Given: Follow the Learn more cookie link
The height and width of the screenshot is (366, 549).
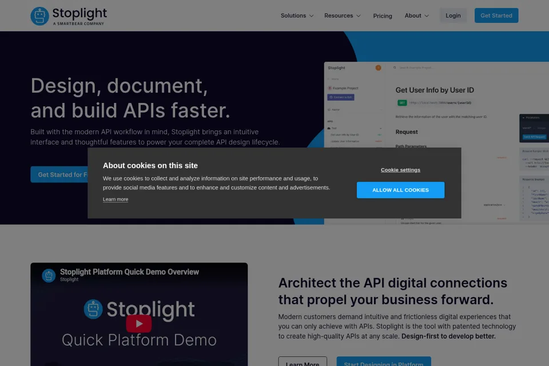Looking at the screenshot, I should [116, 199].
